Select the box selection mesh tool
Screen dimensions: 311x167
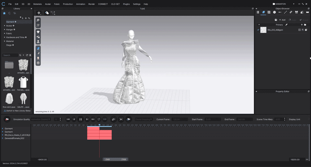tap(53, 13)
